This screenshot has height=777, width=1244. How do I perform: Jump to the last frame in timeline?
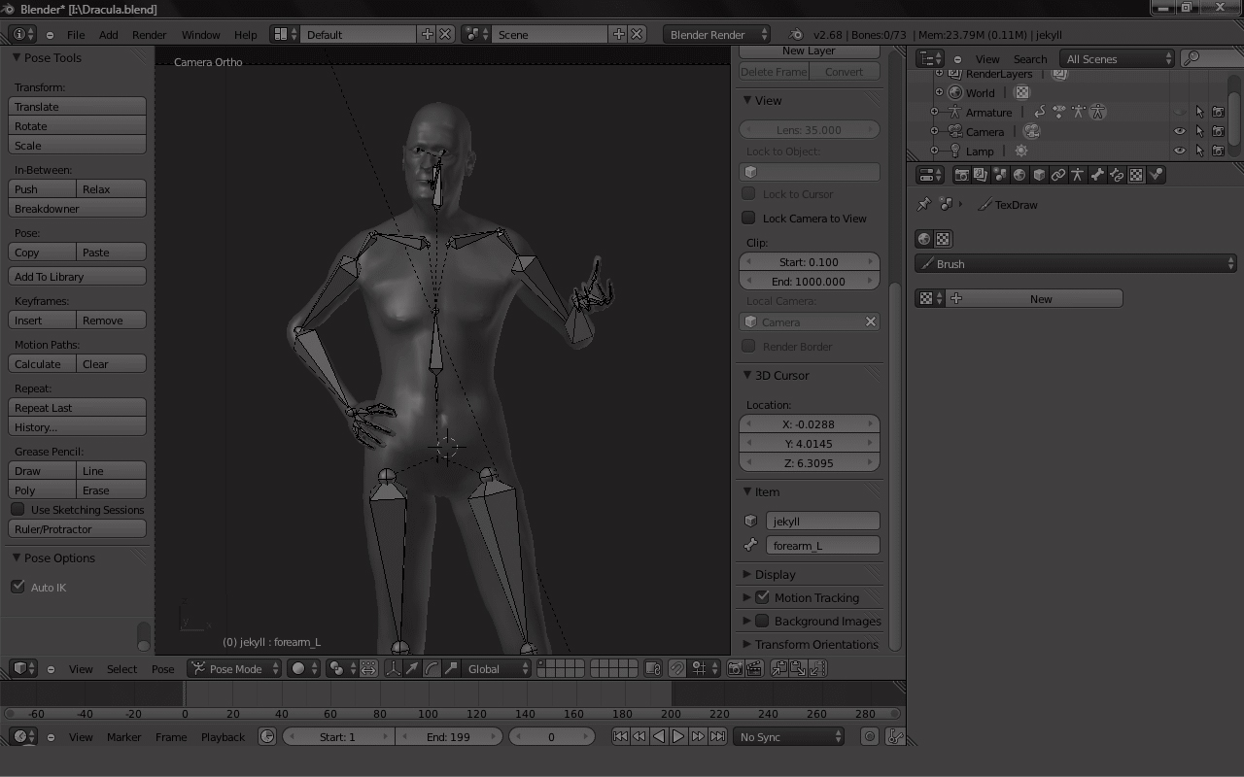717,737
